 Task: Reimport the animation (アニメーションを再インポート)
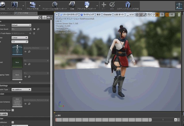point(55,5)
